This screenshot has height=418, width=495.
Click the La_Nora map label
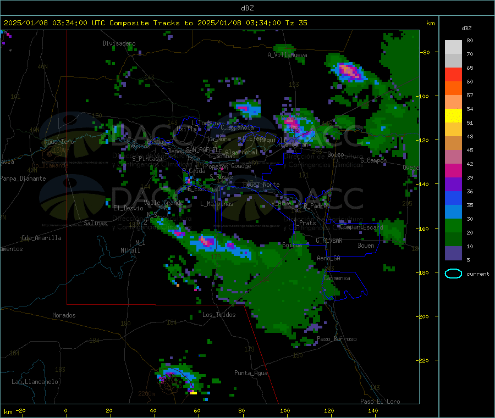[x=219, y=139]
